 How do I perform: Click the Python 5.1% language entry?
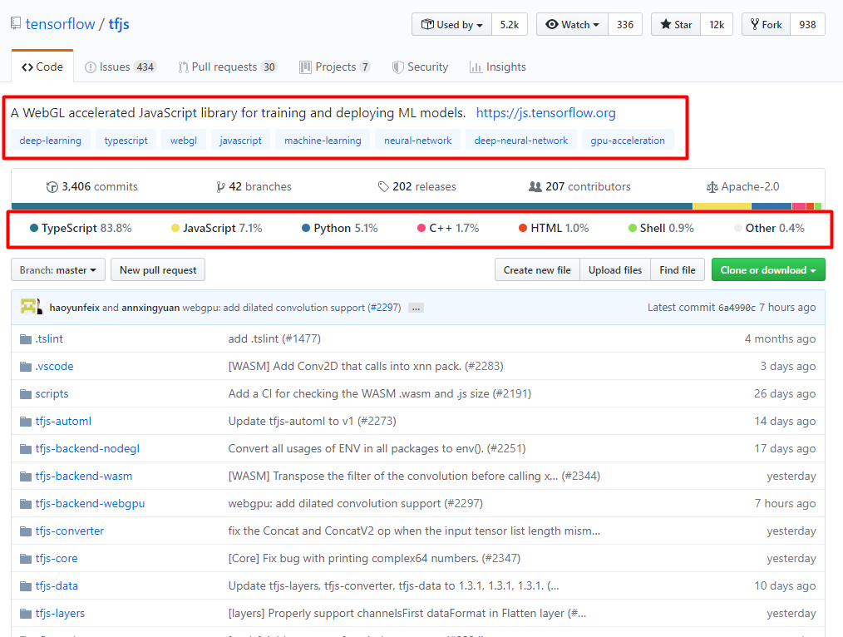pos(340,228)
